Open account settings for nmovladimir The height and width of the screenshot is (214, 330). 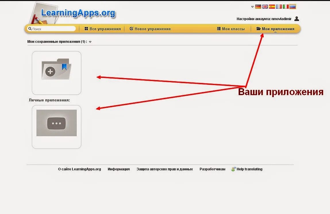click(x=264, y=19)
